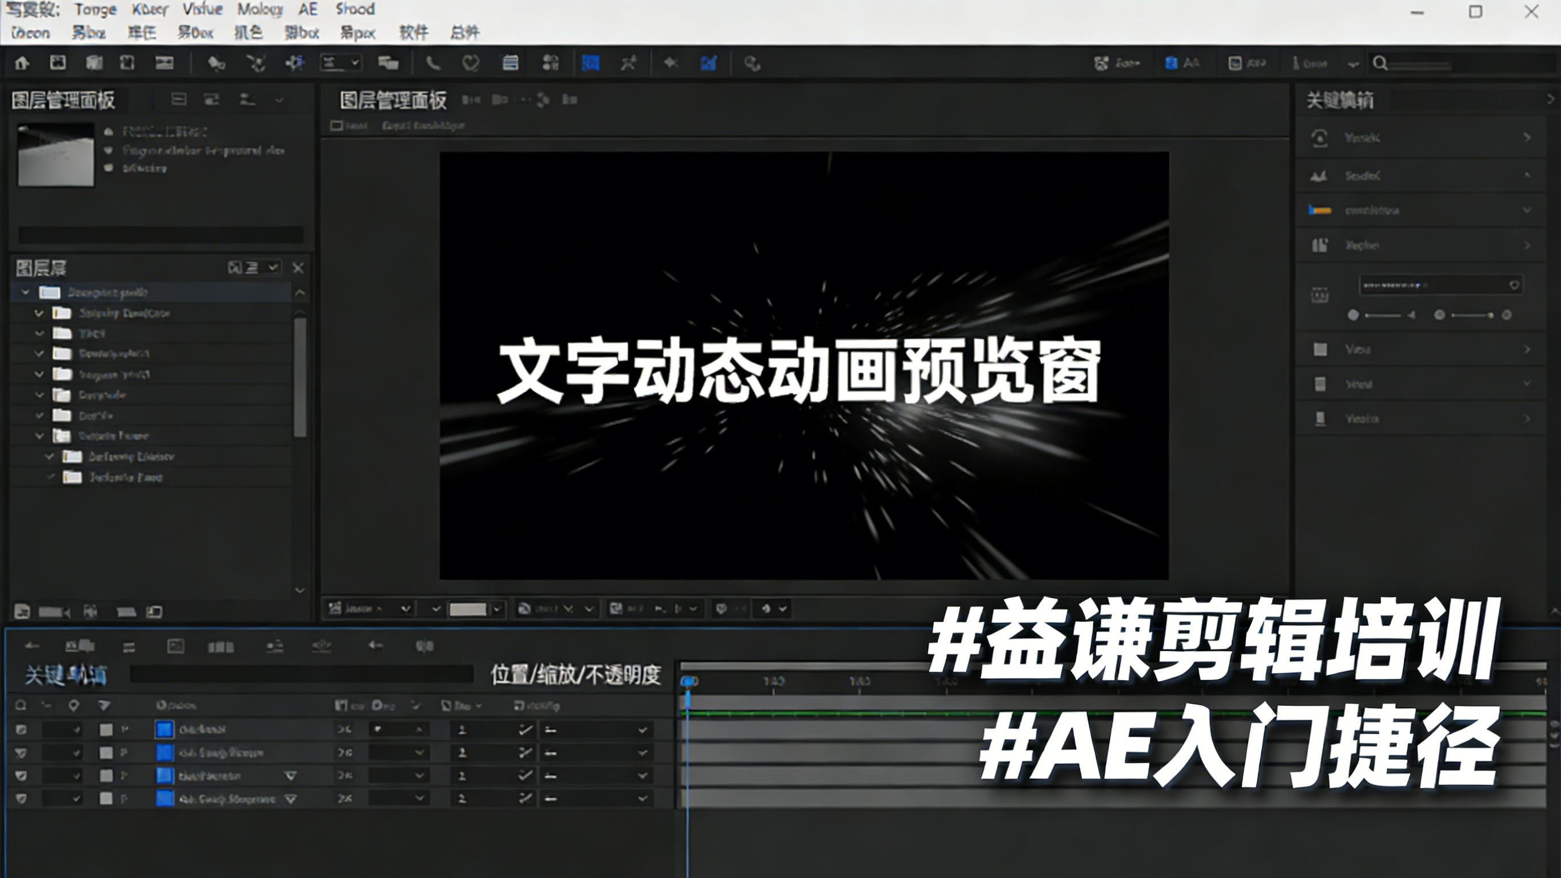Toggle the switch icon on the second timeline layer

525,753
